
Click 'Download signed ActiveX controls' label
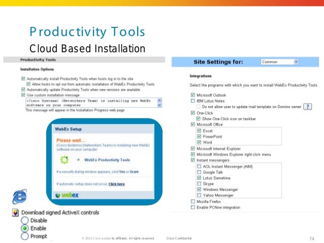click(60, 213)
